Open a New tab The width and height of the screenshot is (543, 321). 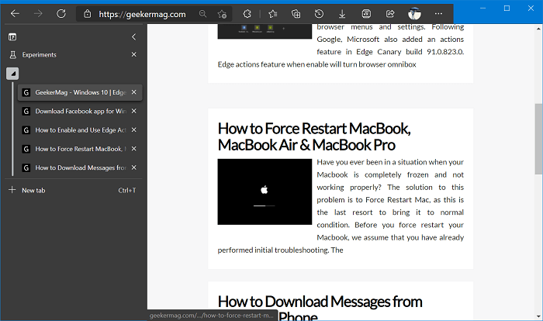point(74,190)
